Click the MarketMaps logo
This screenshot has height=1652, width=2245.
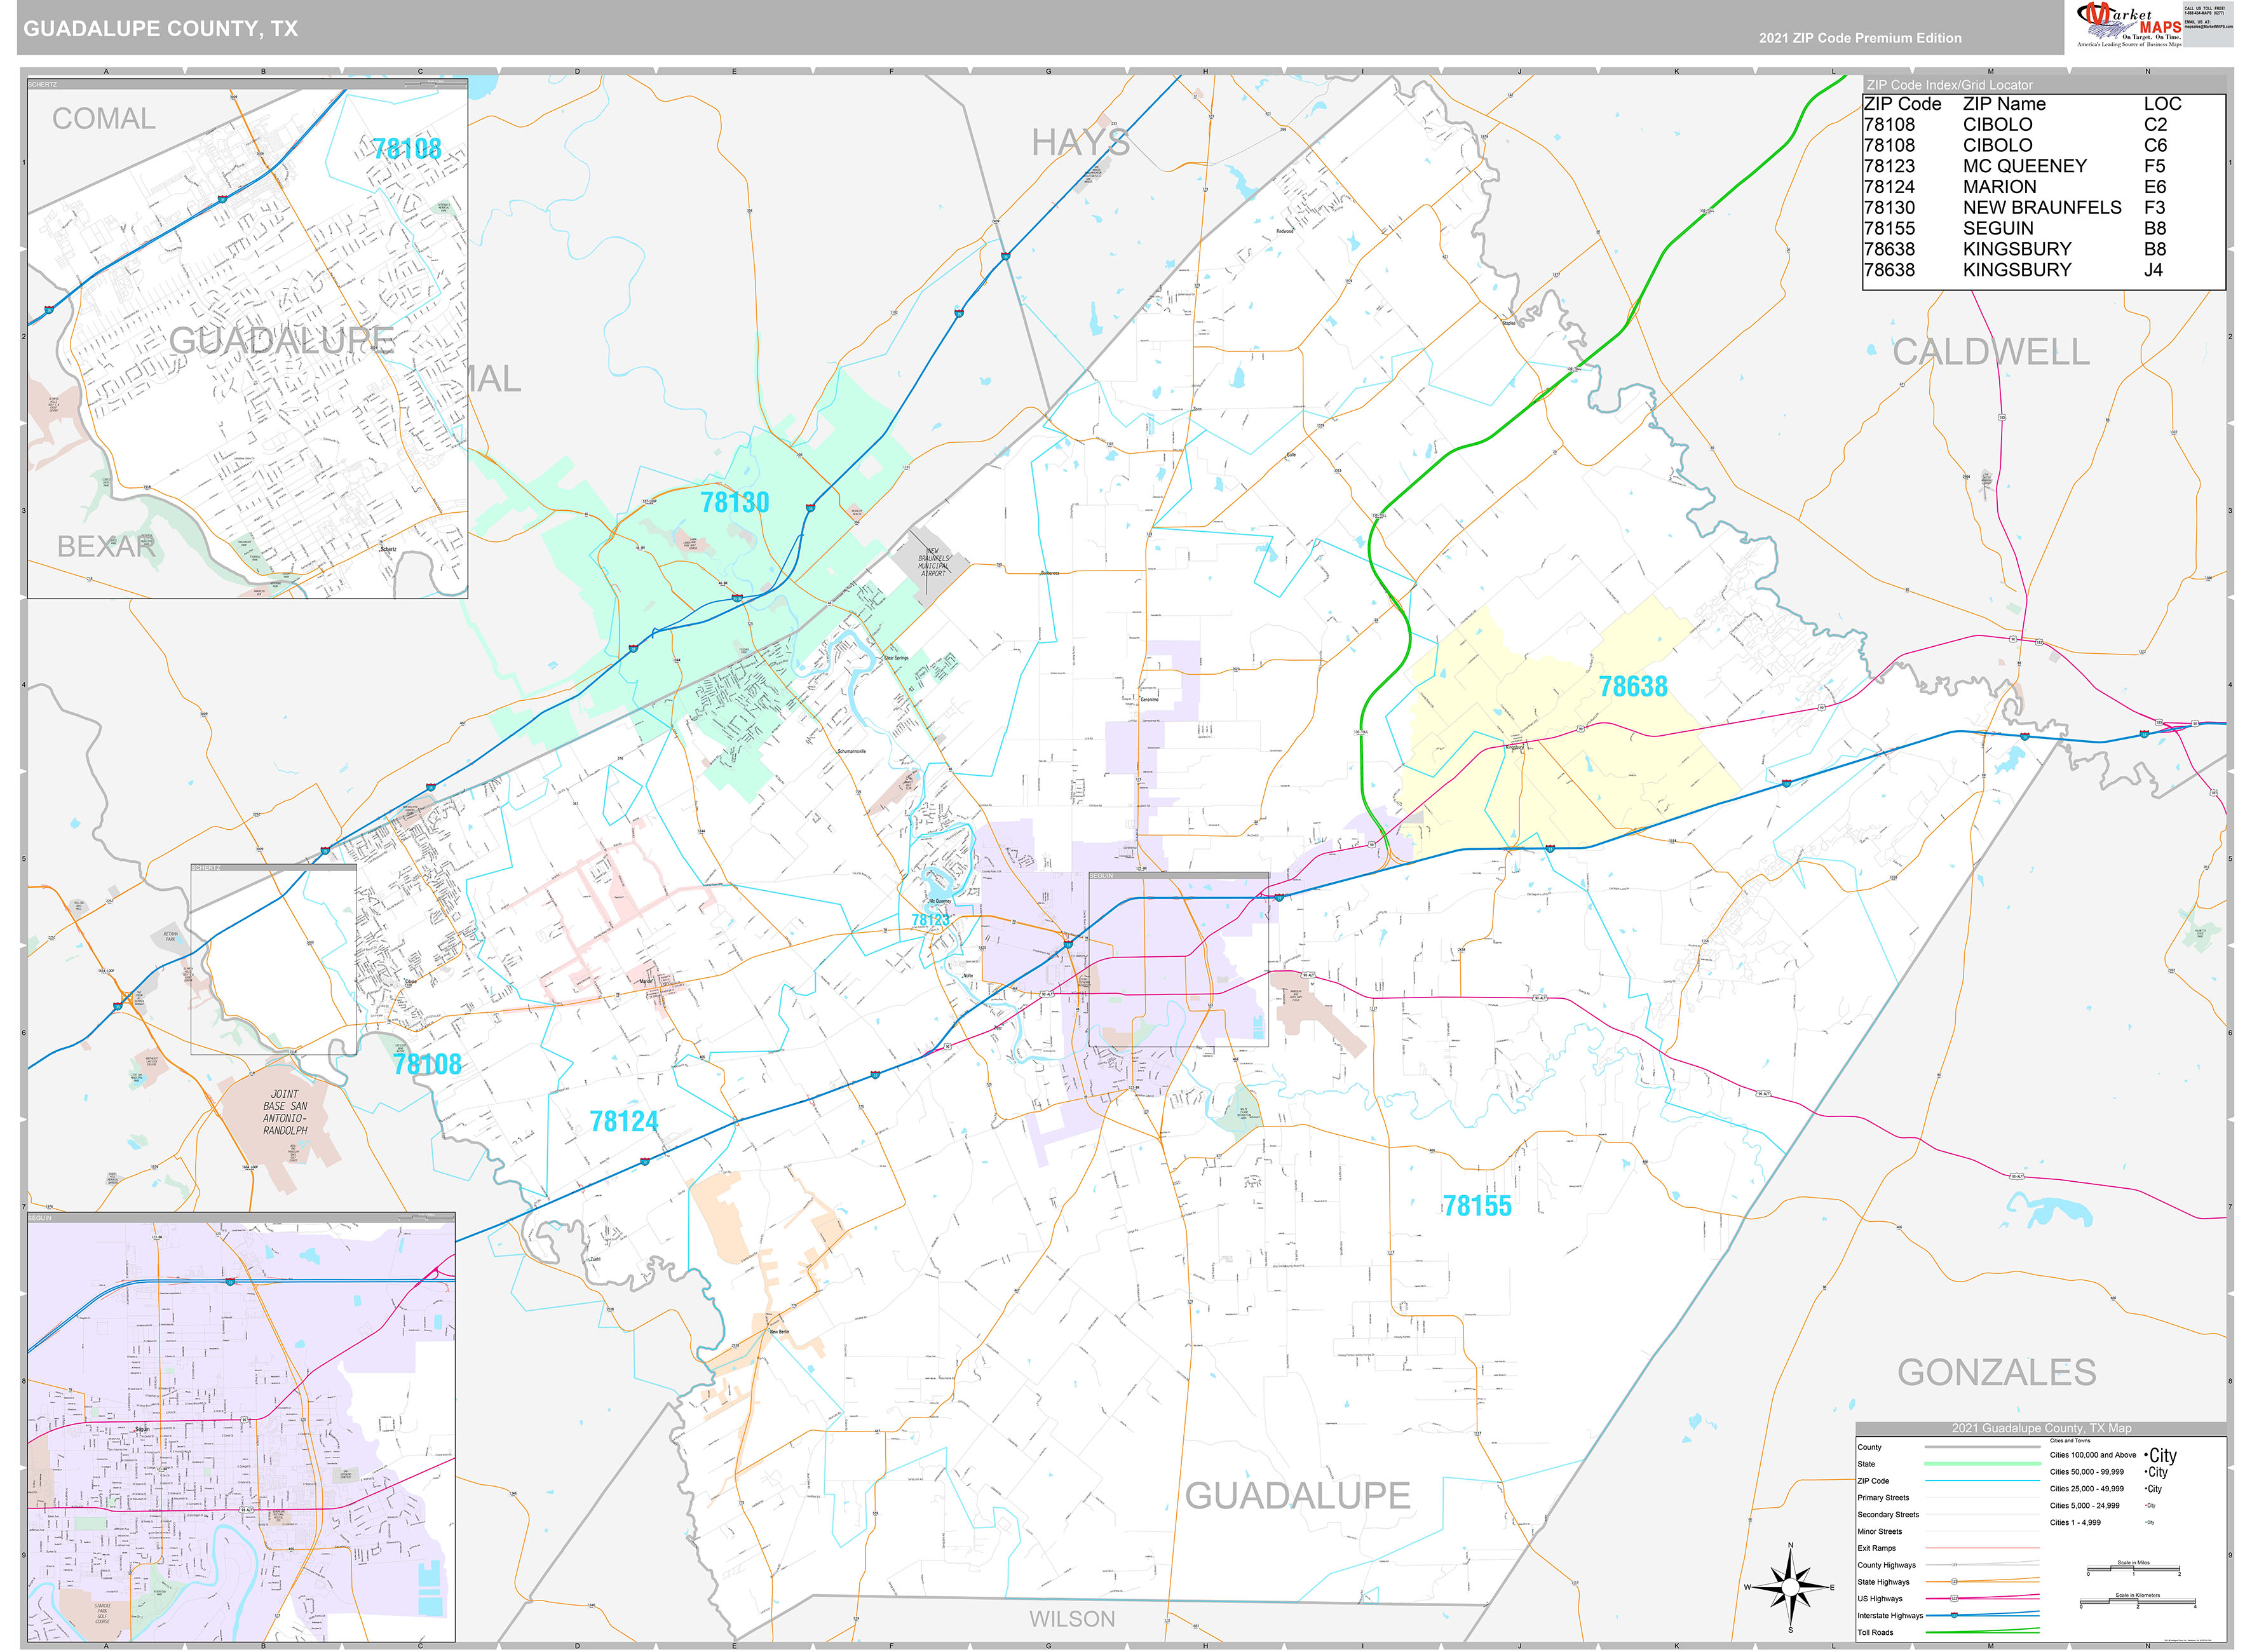coord(2128,24)
